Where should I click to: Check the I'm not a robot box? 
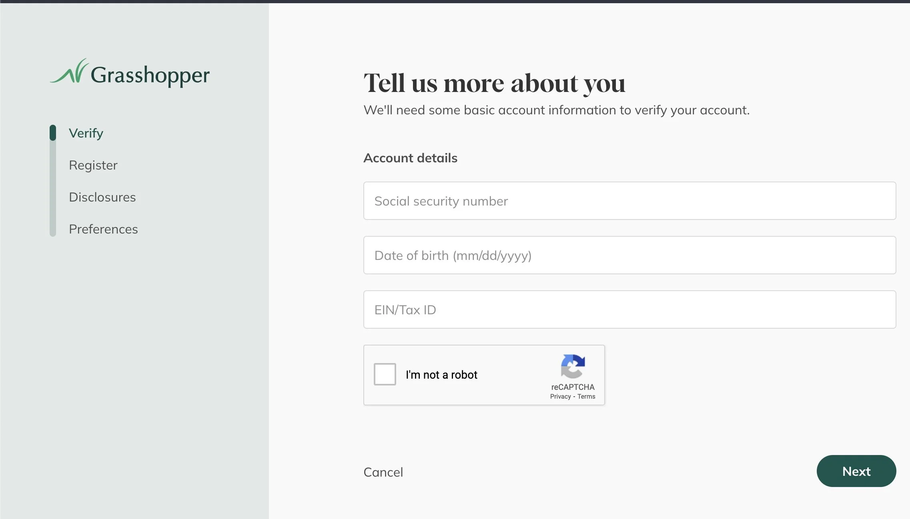(385, 374)
